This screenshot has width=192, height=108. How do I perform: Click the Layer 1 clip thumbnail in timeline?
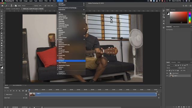click(32, 94)
